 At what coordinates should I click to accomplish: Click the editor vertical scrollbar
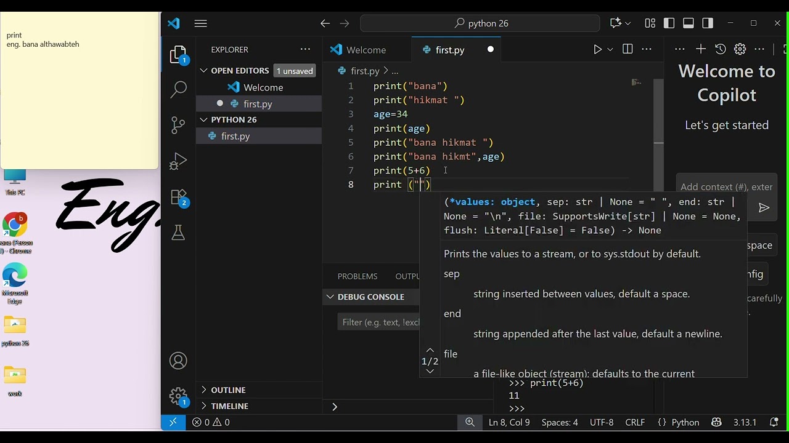point(658,135)
